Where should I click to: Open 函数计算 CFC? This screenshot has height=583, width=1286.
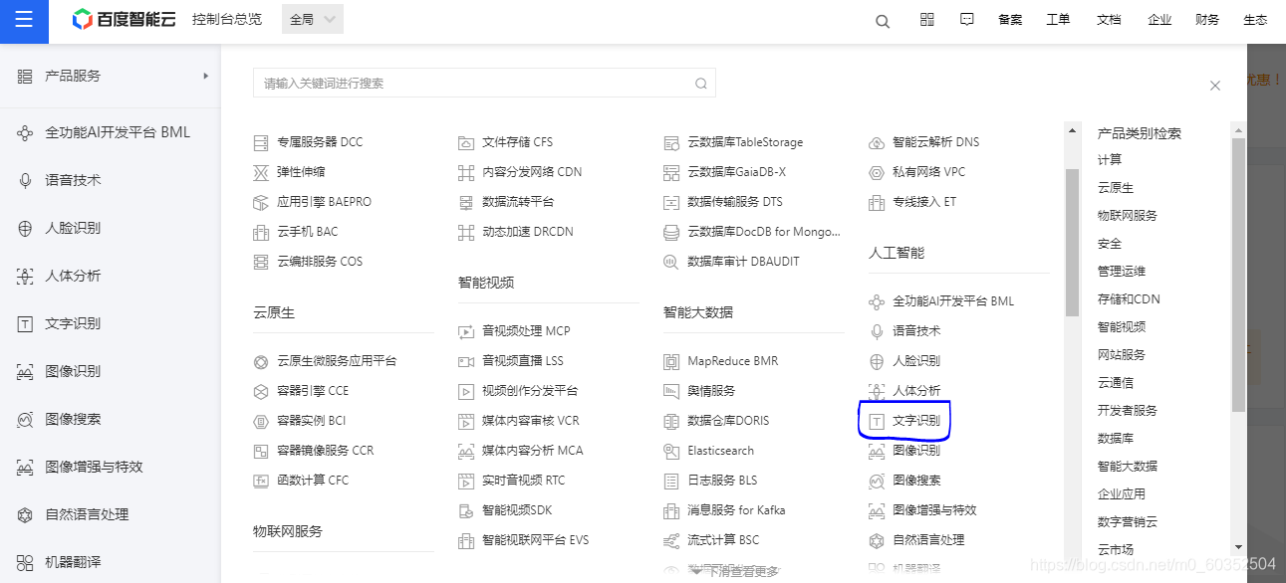click(x=313, y=481)
